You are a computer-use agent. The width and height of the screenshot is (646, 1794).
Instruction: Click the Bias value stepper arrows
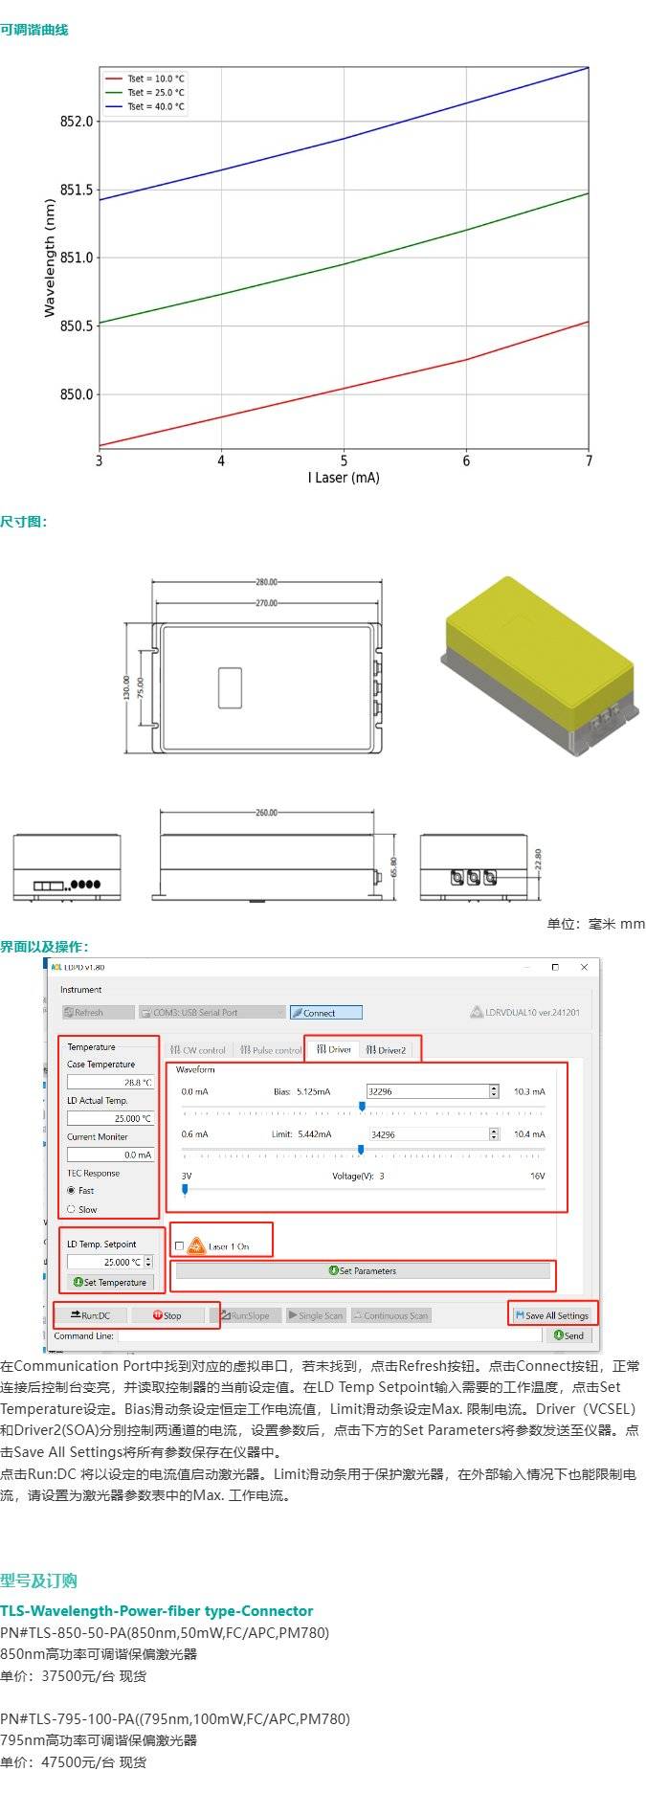[x=494, y=1091]
